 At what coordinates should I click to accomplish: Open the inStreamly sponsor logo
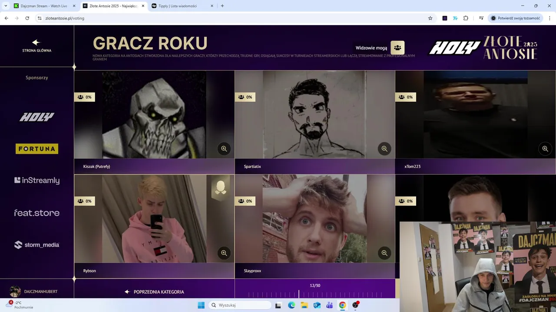[x=37, y=180]
